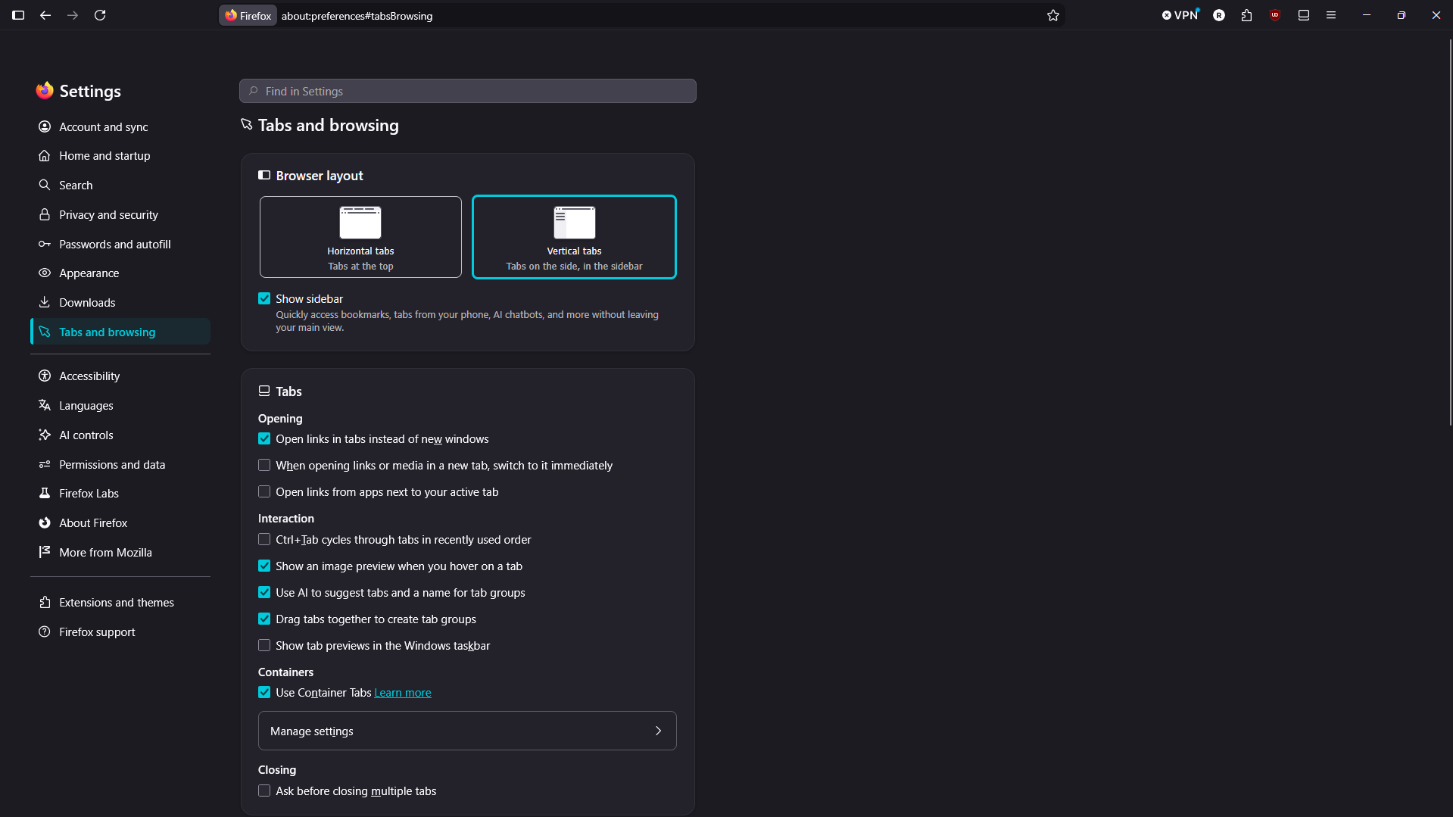Reload the page with refresh icon
1453x817 pixels.
pos(100,15)
